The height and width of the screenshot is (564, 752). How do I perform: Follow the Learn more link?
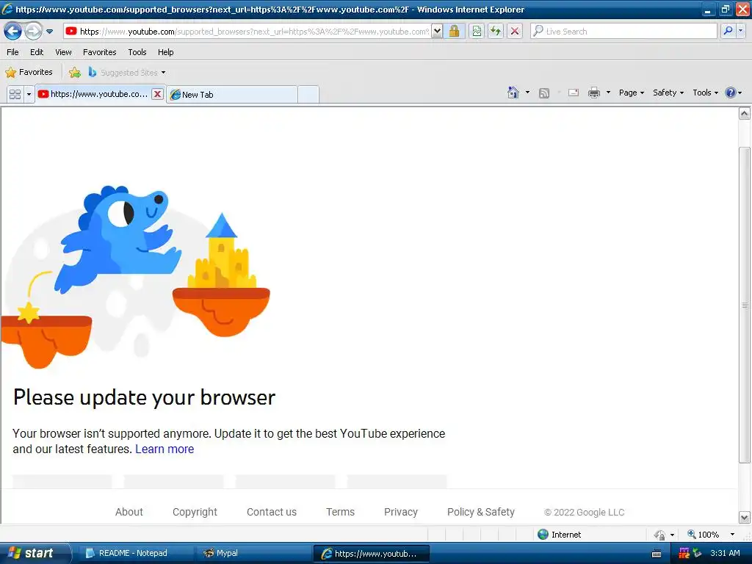(x=164, y=449)
